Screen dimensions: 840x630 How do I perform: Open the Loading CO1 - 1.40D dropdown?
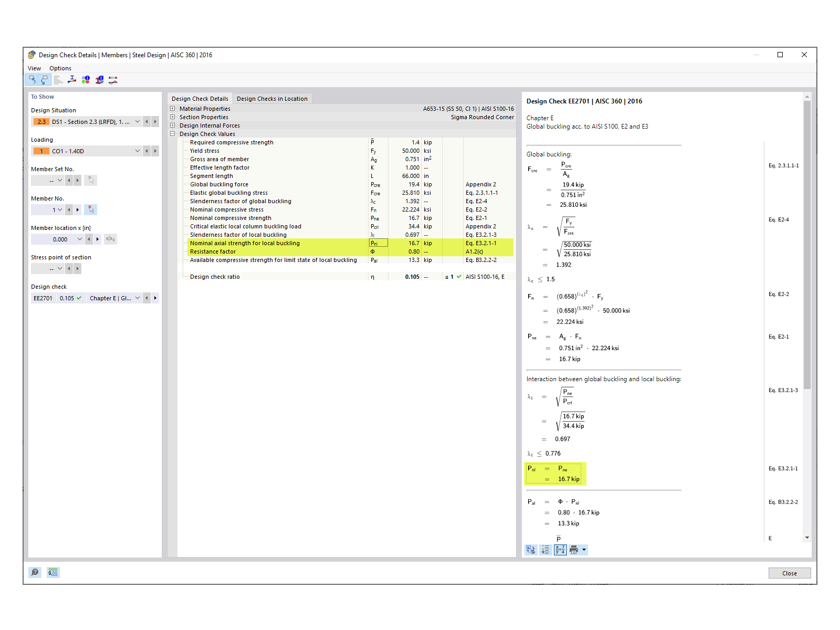tap(138, 151)
